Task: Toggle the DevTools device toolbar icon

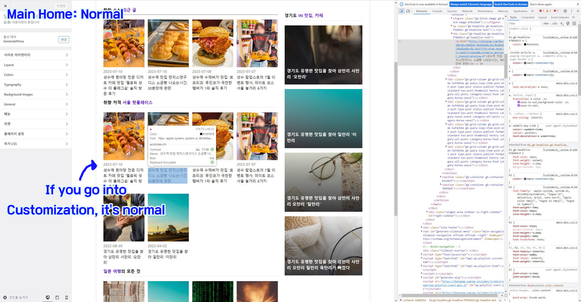Action: click(409, 11)
